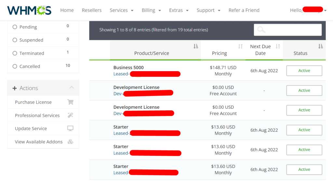The height and width of the screenshot is (181, 333).
Task: Open the Extras dropdown menu
Action: pyautogui.click(x=179, y=10)
